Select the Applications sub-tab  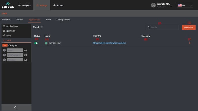(35, 20)
